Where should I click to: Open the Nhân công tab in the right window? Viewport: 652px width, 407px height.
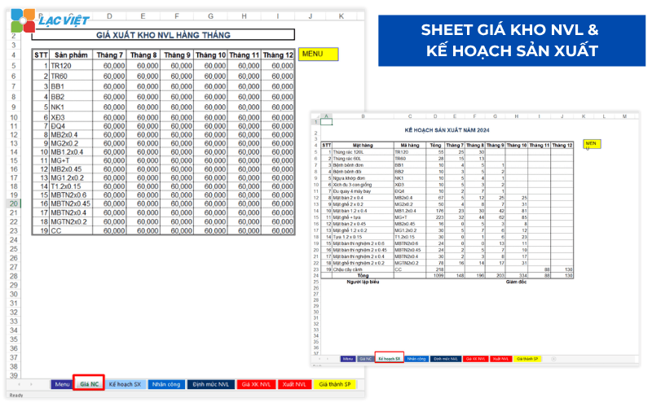(416, 359)
